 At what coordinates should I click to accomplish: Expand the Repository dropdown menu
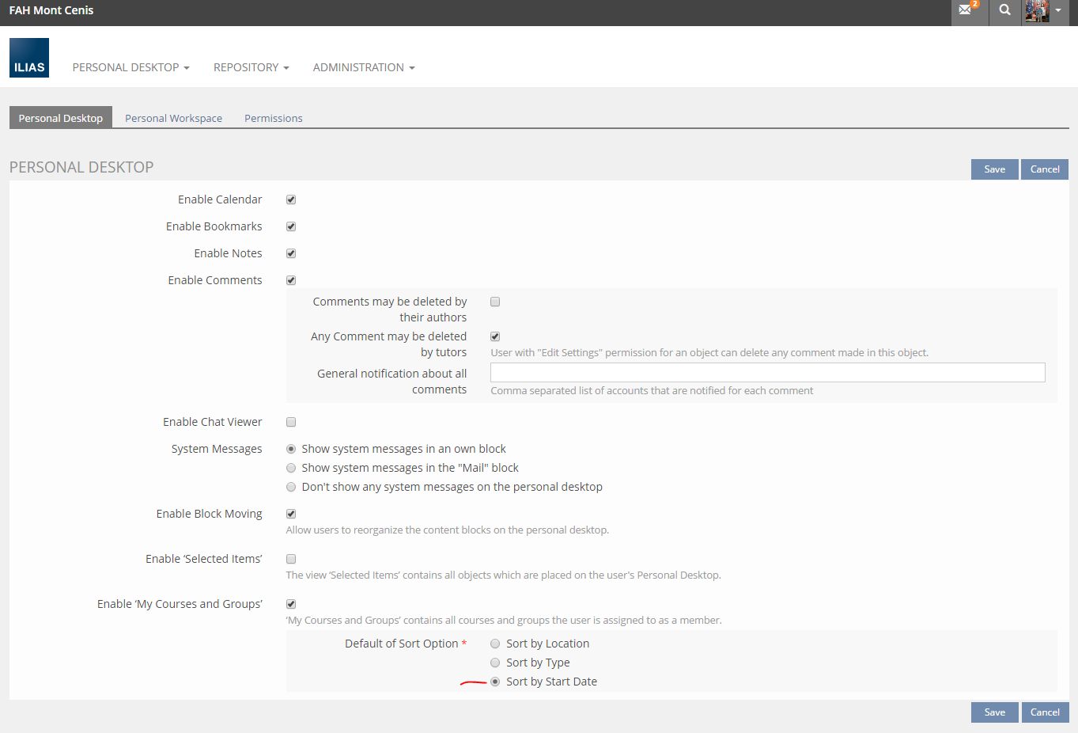(251, 67)
